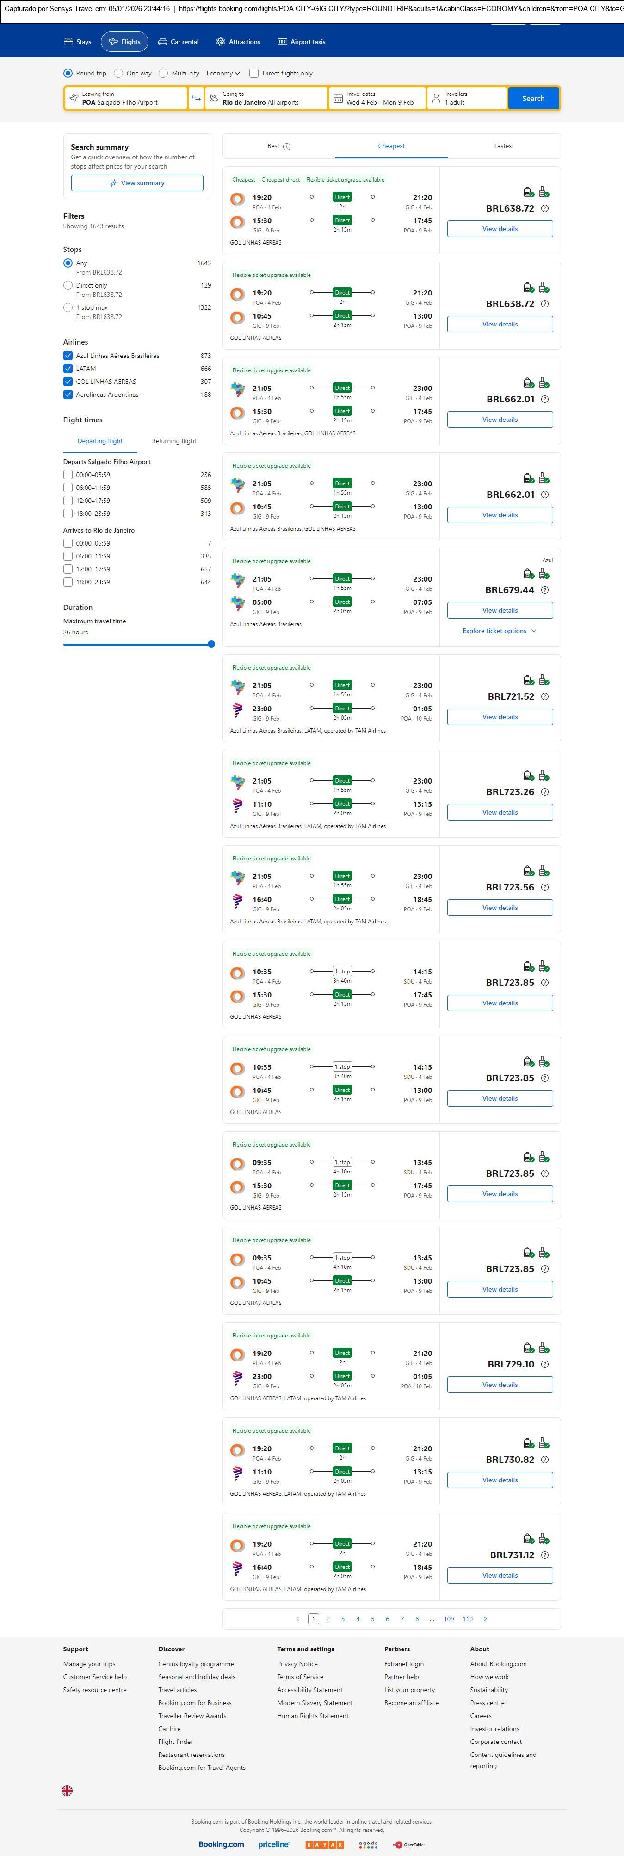The height and width of the screenshot is (1856, 624).
Task: Click price info icon next to BRL679.44
Action: click(545, 590)
